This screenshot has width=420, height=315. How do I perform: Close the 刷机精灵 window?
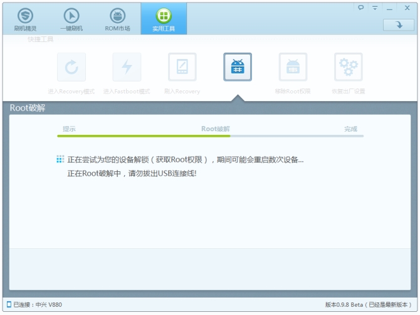pos(407,8)
